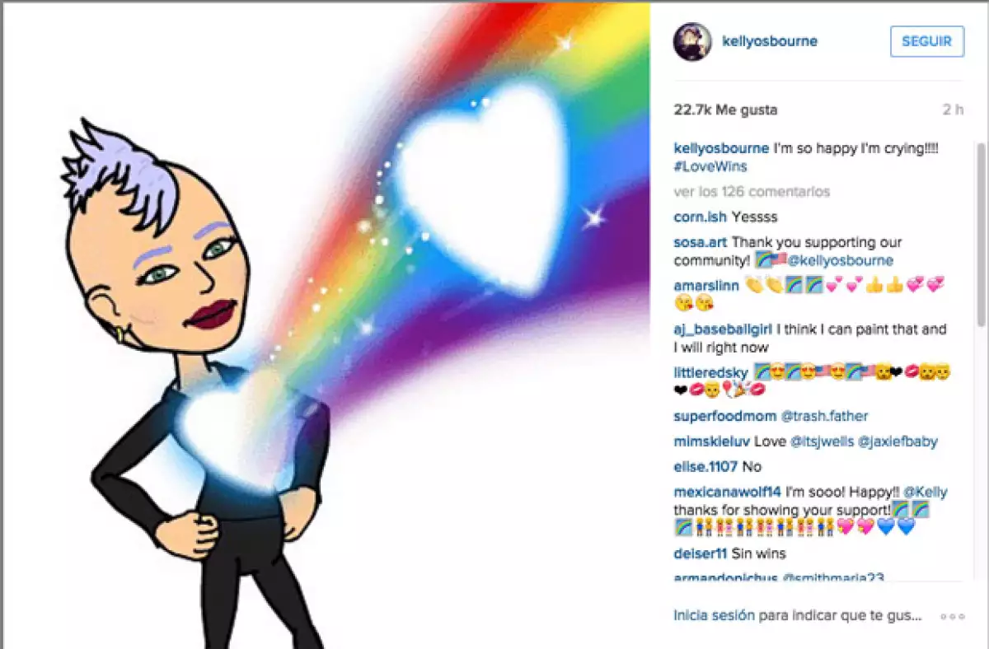Screen dimensions: 989x649
Task: Open littleredsky commenter profile
Action: tap(711, 373)
